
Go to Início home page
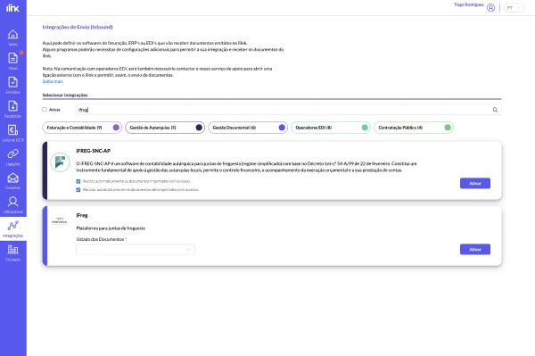pos(13,37)
